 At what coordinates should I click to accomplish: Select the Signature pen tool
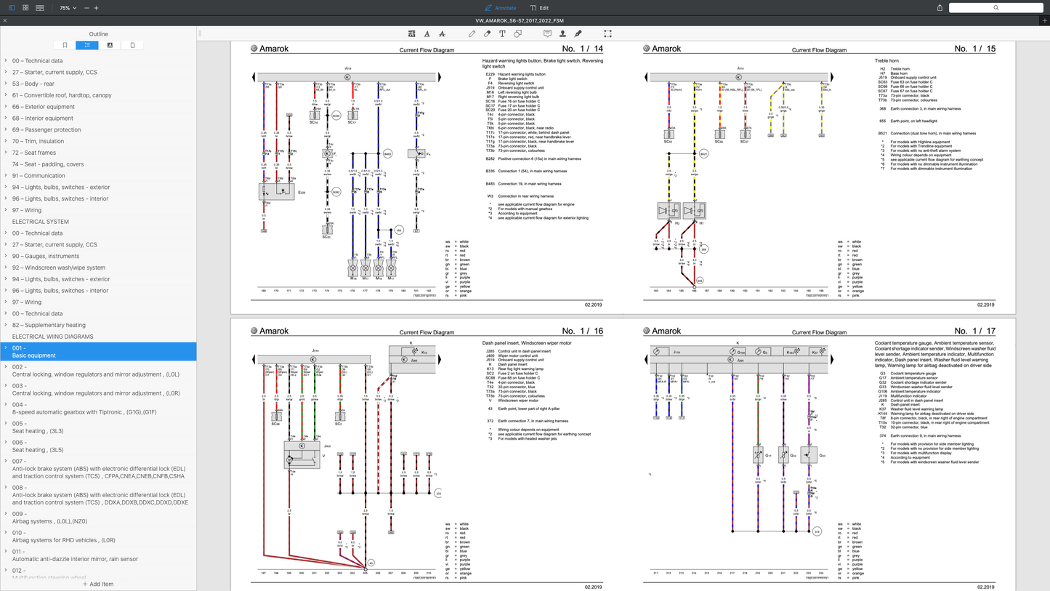pyautogui.click(x=578, y=33)
